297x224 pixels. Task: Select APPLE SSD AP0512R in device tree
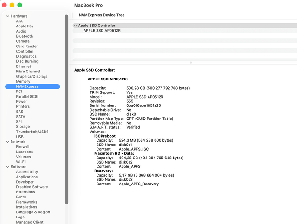pos(102,31)
